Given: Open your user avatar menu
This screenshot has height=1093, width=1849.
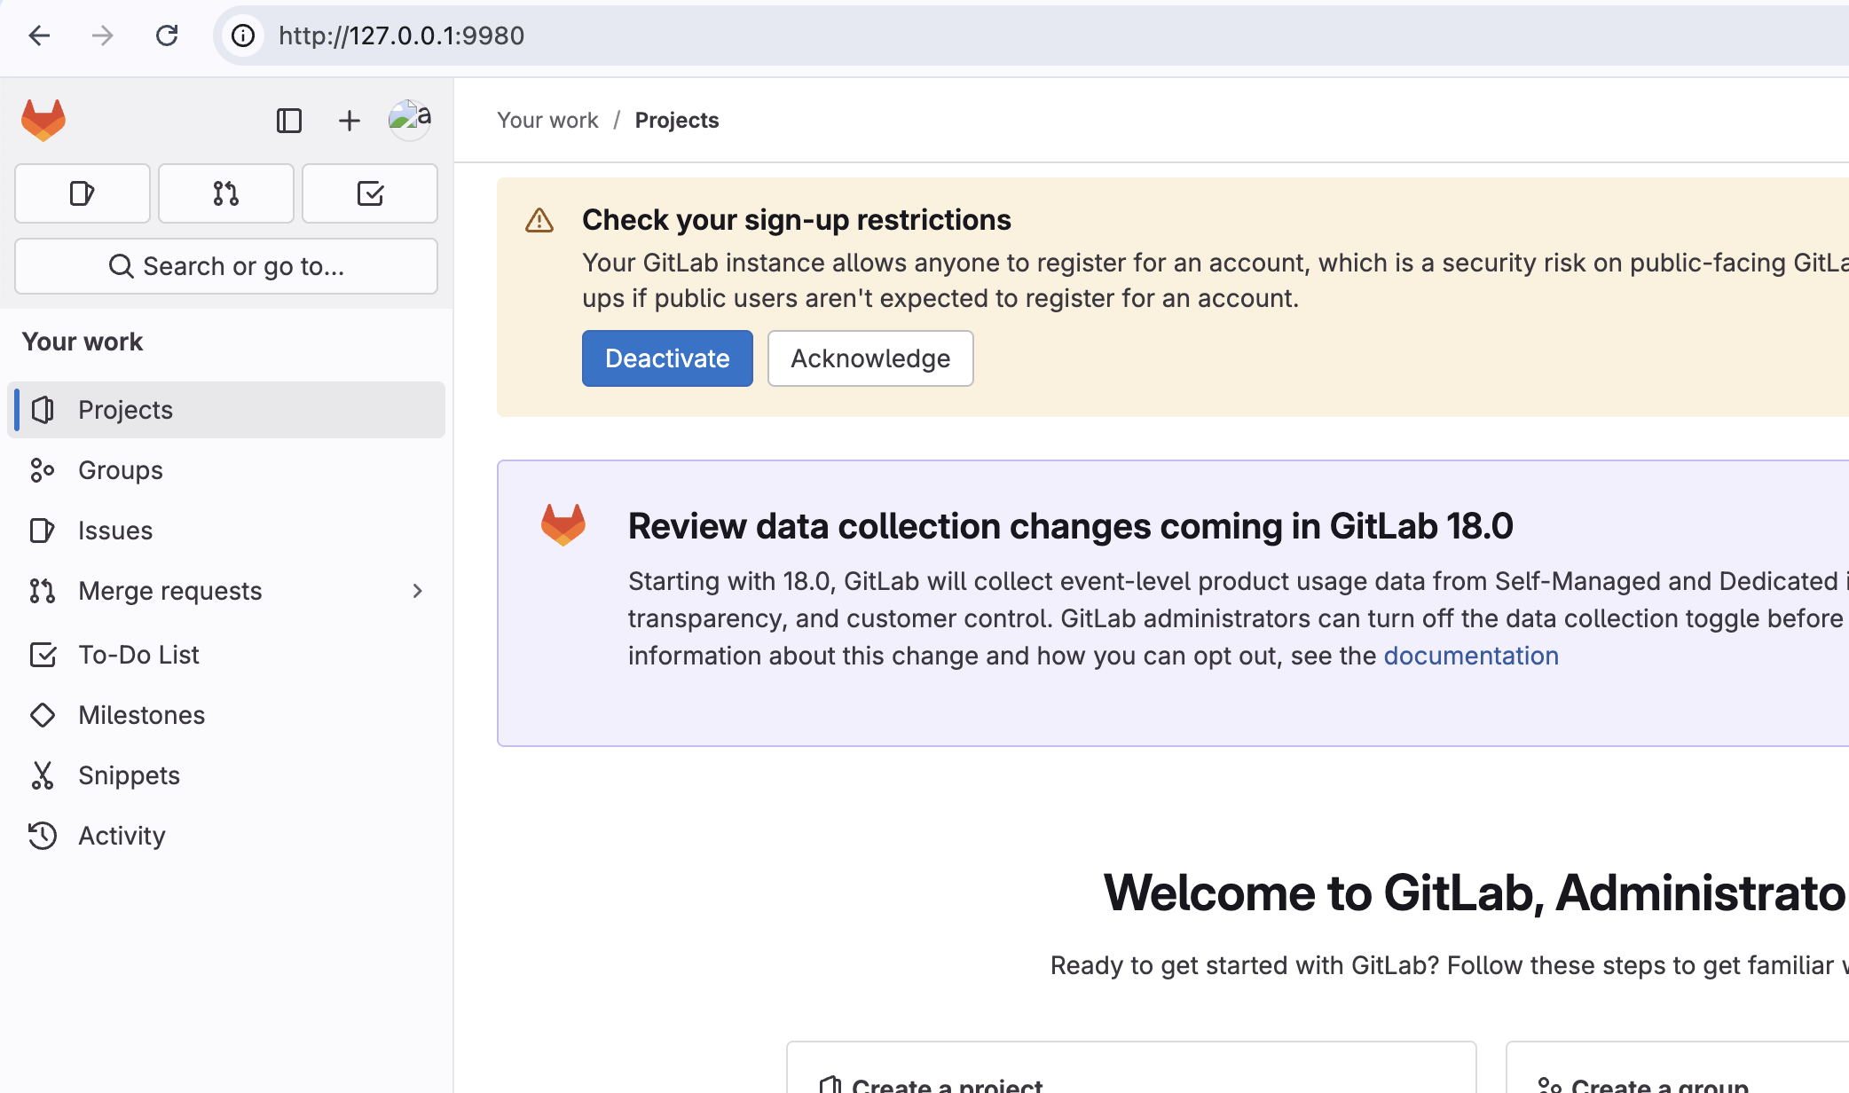Looking at the screenshot, I should pos(407,120).
